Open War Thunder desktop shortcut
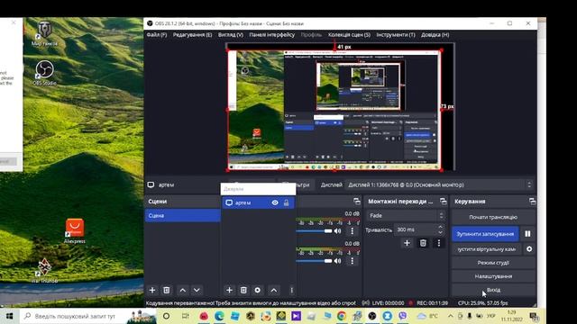Image resolution: width=577 pixels, height=324 pixels. click(44, 271)
